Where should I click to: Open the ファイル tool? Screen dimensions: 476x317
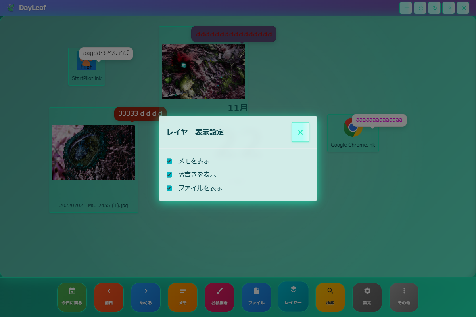point(256,297)
